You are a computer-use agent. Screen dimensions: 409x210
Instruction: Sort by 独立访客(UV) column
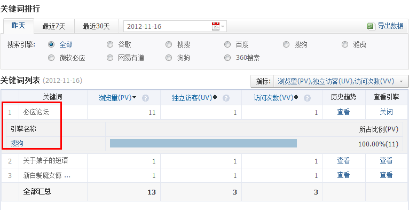click(194, 98)
